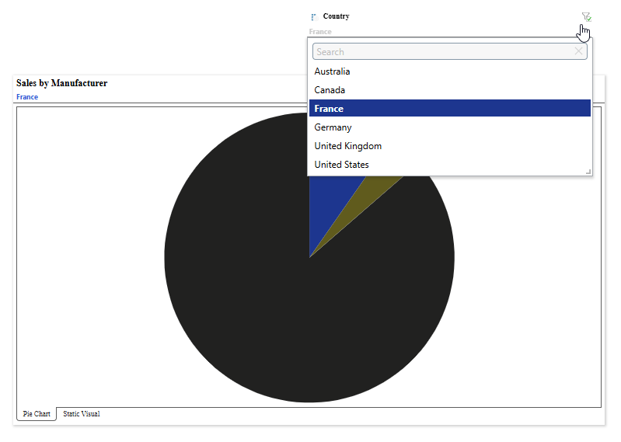Select Germany from the country list
The height and width of the screenshot is (442, 621).
pyautogui.click(x=449, y=127)
